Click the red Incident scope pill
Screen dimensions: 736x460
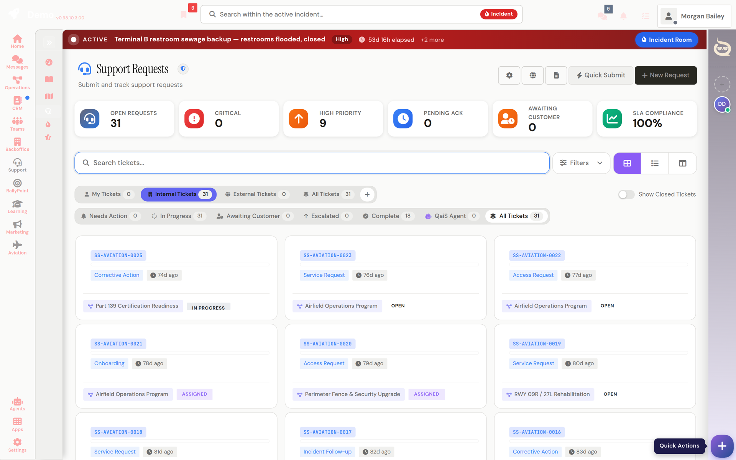[499, 14]
